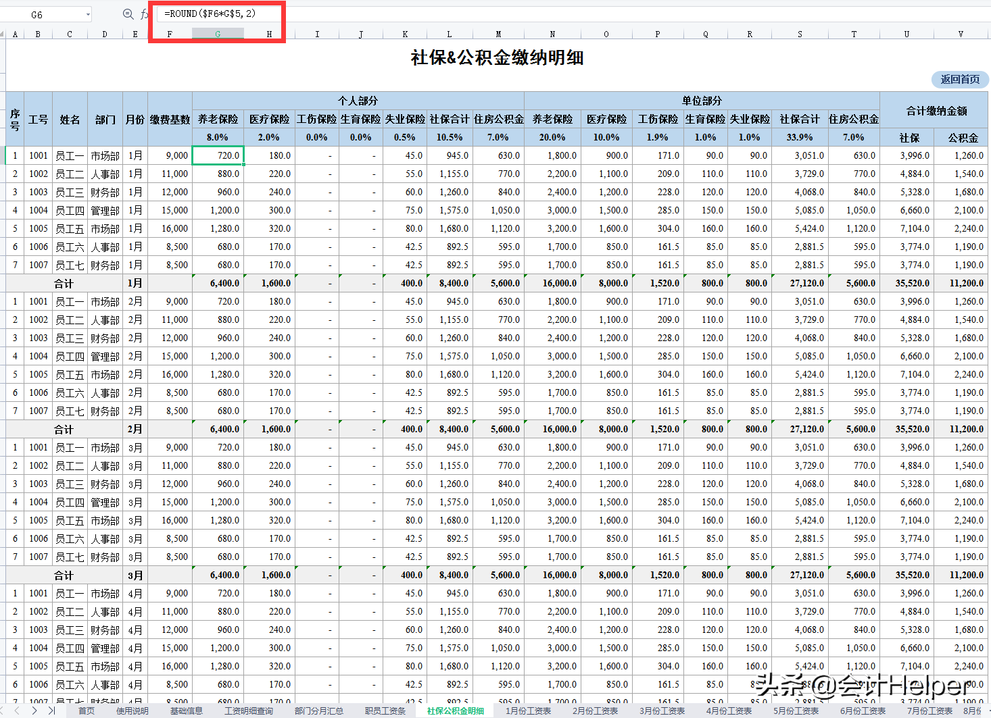Click the 合计缴纳金额 header cell

tap(934, 110)
